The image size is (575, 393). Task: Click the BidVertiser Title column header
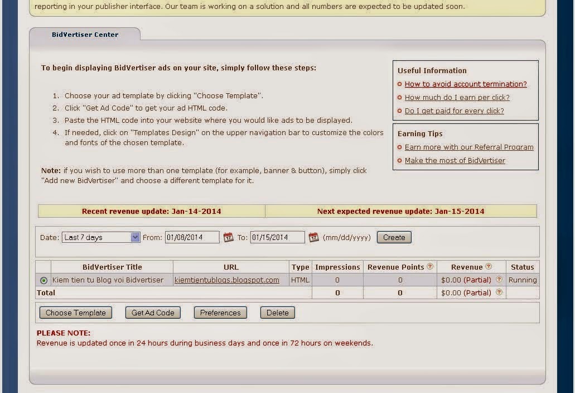[x=112, y=267]
